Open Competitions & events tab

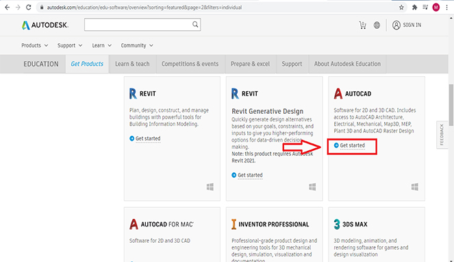(x=190, y=64)
